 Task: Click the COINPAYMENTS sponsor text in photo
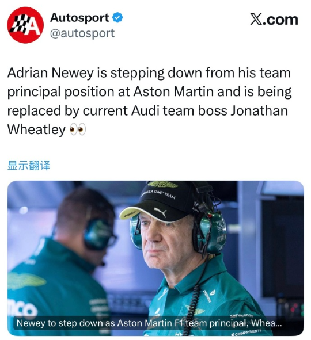click(246, 332)
